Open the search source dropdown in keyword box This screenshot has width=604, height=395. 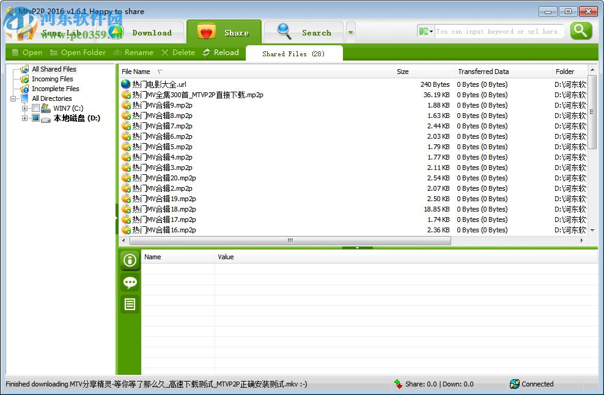pos(426,31)
